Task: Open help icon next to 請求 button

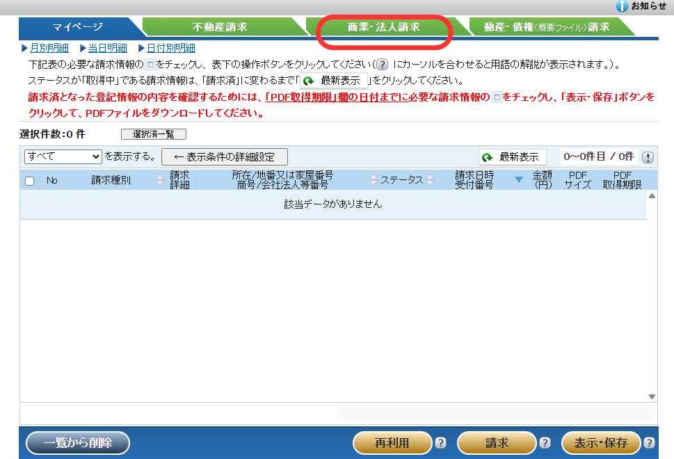Action: [545, 443]
